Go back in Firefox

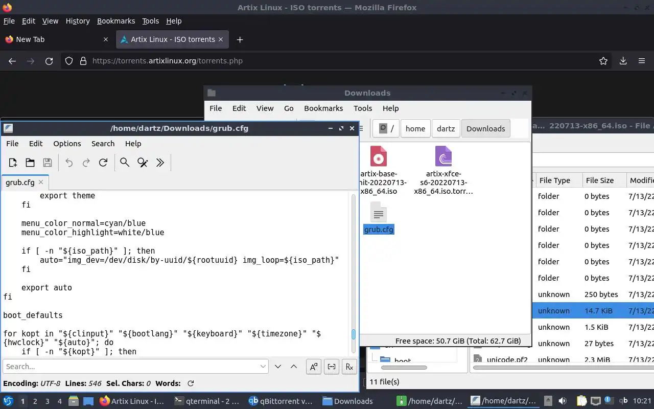pyautogui.click(x=12, y=61)
